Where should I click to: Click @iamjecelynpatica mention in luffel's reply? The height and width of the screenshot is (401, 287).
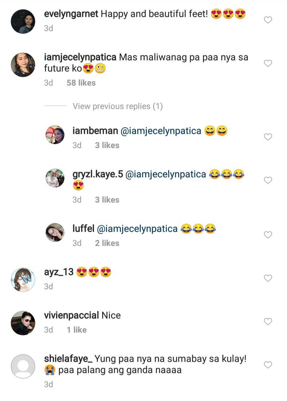(x=137, y=229)
